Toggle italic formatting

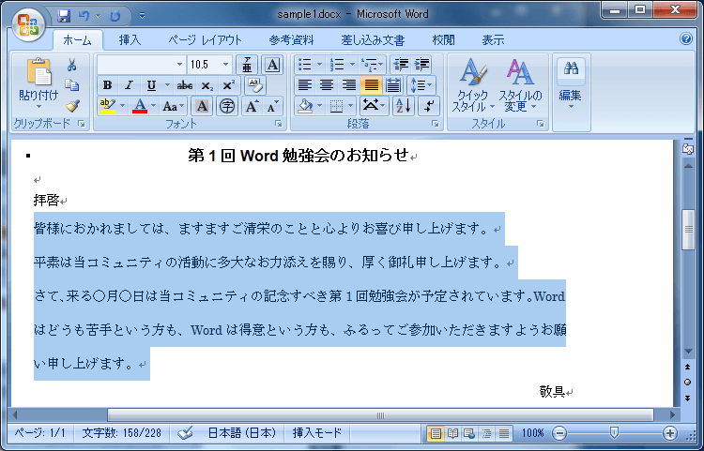[130, 85]
